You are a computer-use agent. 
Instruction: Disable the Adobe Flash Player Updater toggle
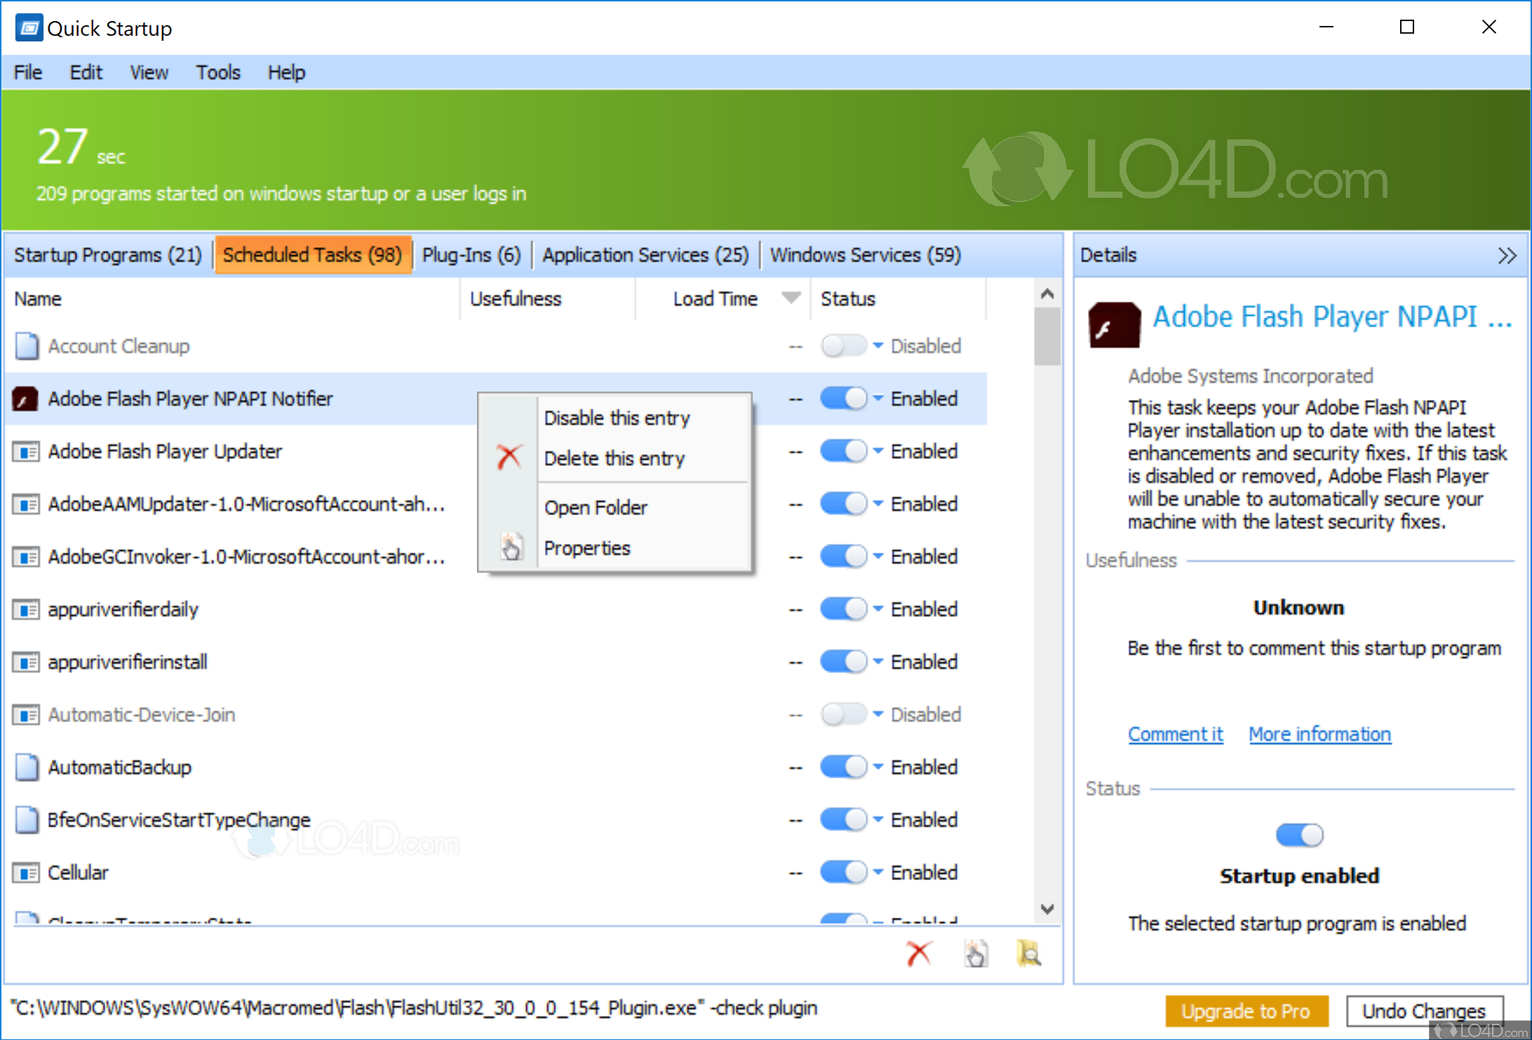pos(844,451)
